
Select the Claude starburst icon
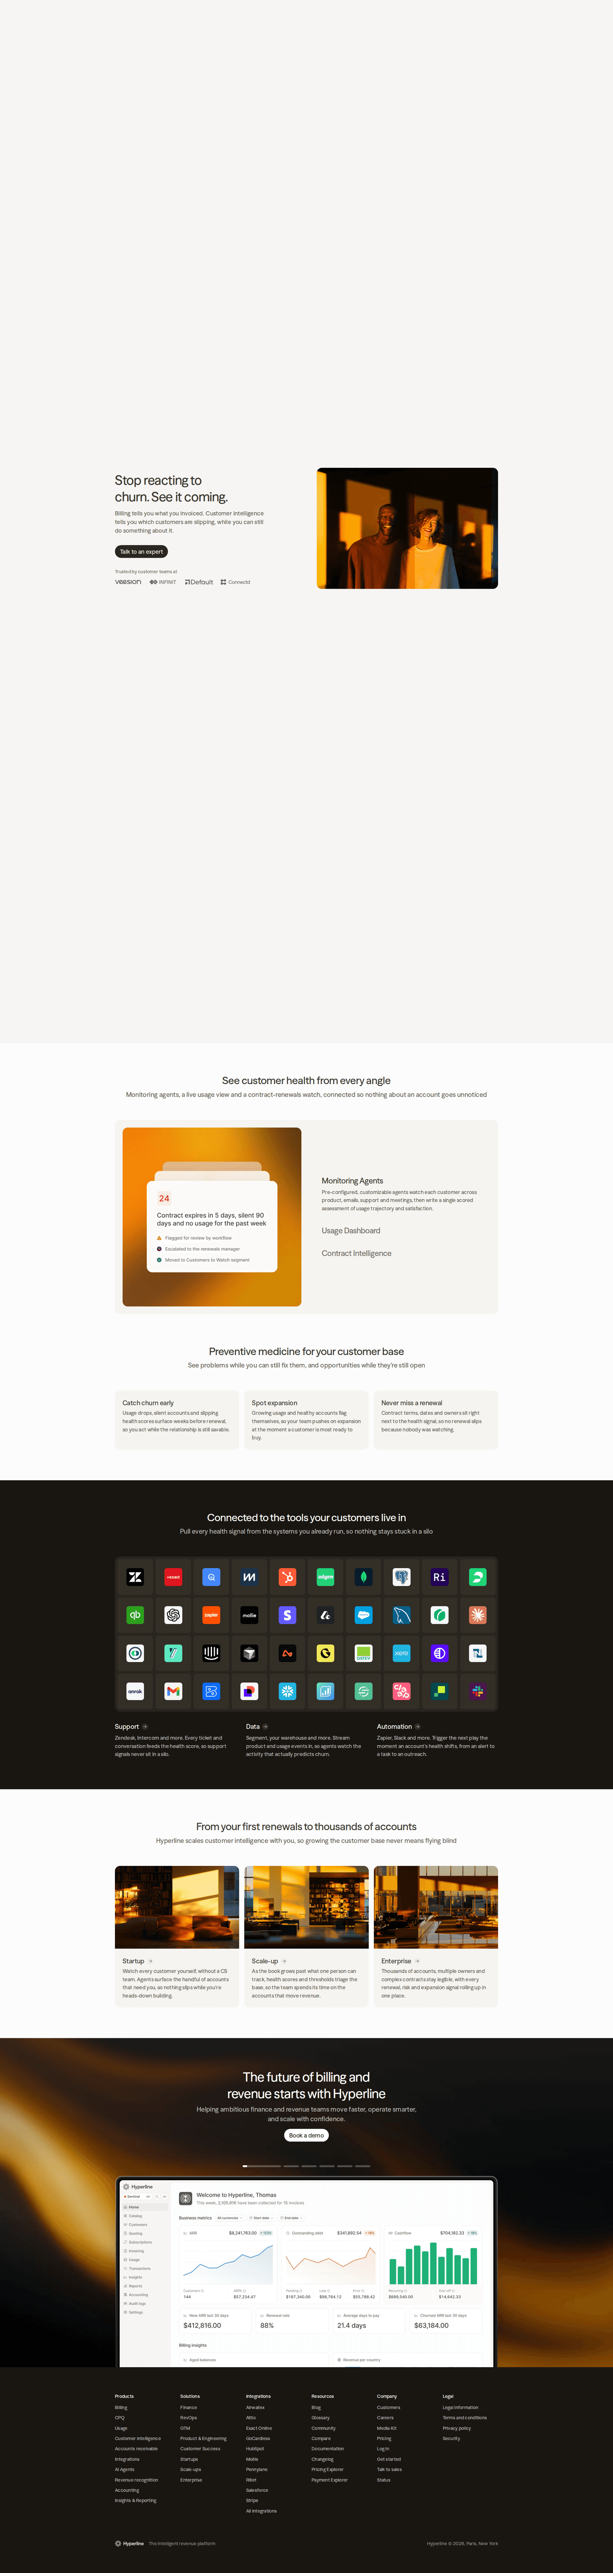coord(477,1615)
